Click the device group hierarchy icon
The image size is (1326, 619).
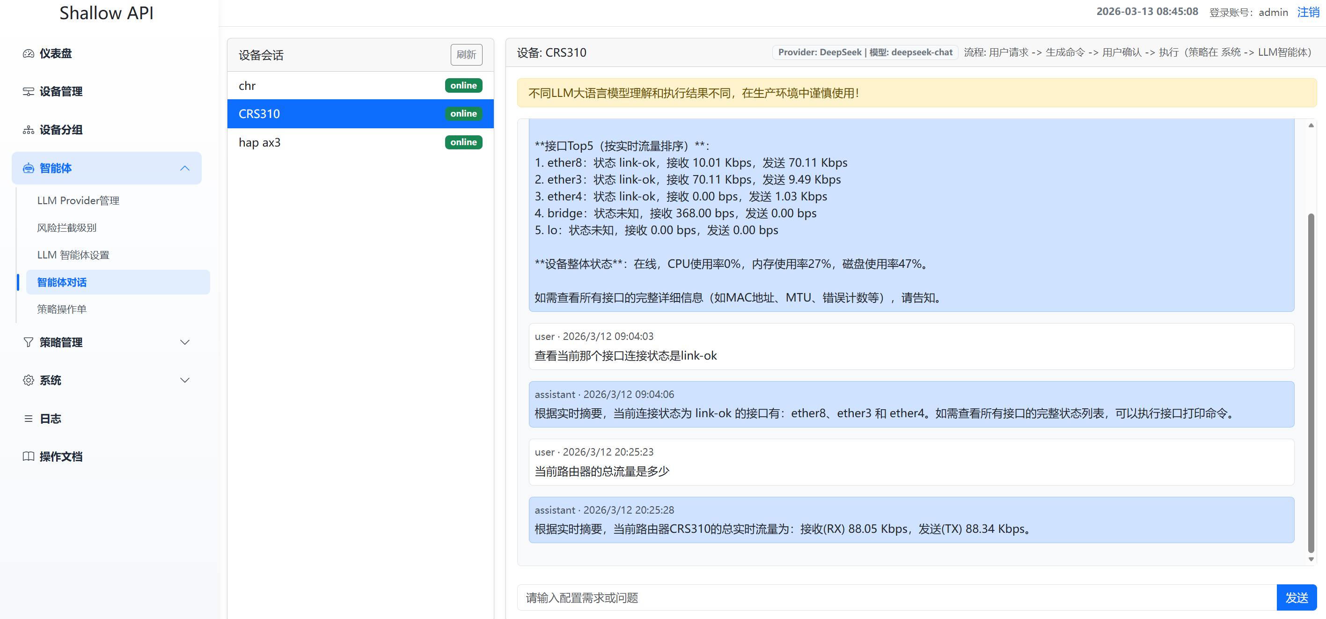pos(28,130)
